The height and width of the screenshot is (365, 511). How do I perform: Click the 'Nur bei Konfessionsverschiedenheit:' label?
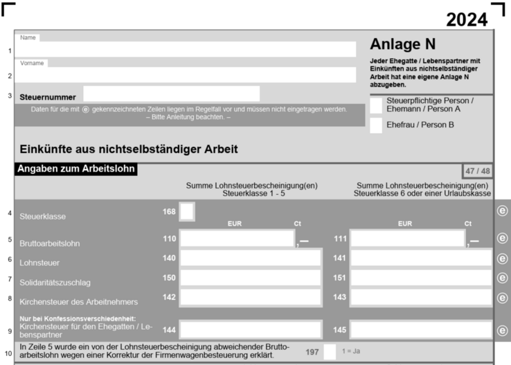[78, 319]
